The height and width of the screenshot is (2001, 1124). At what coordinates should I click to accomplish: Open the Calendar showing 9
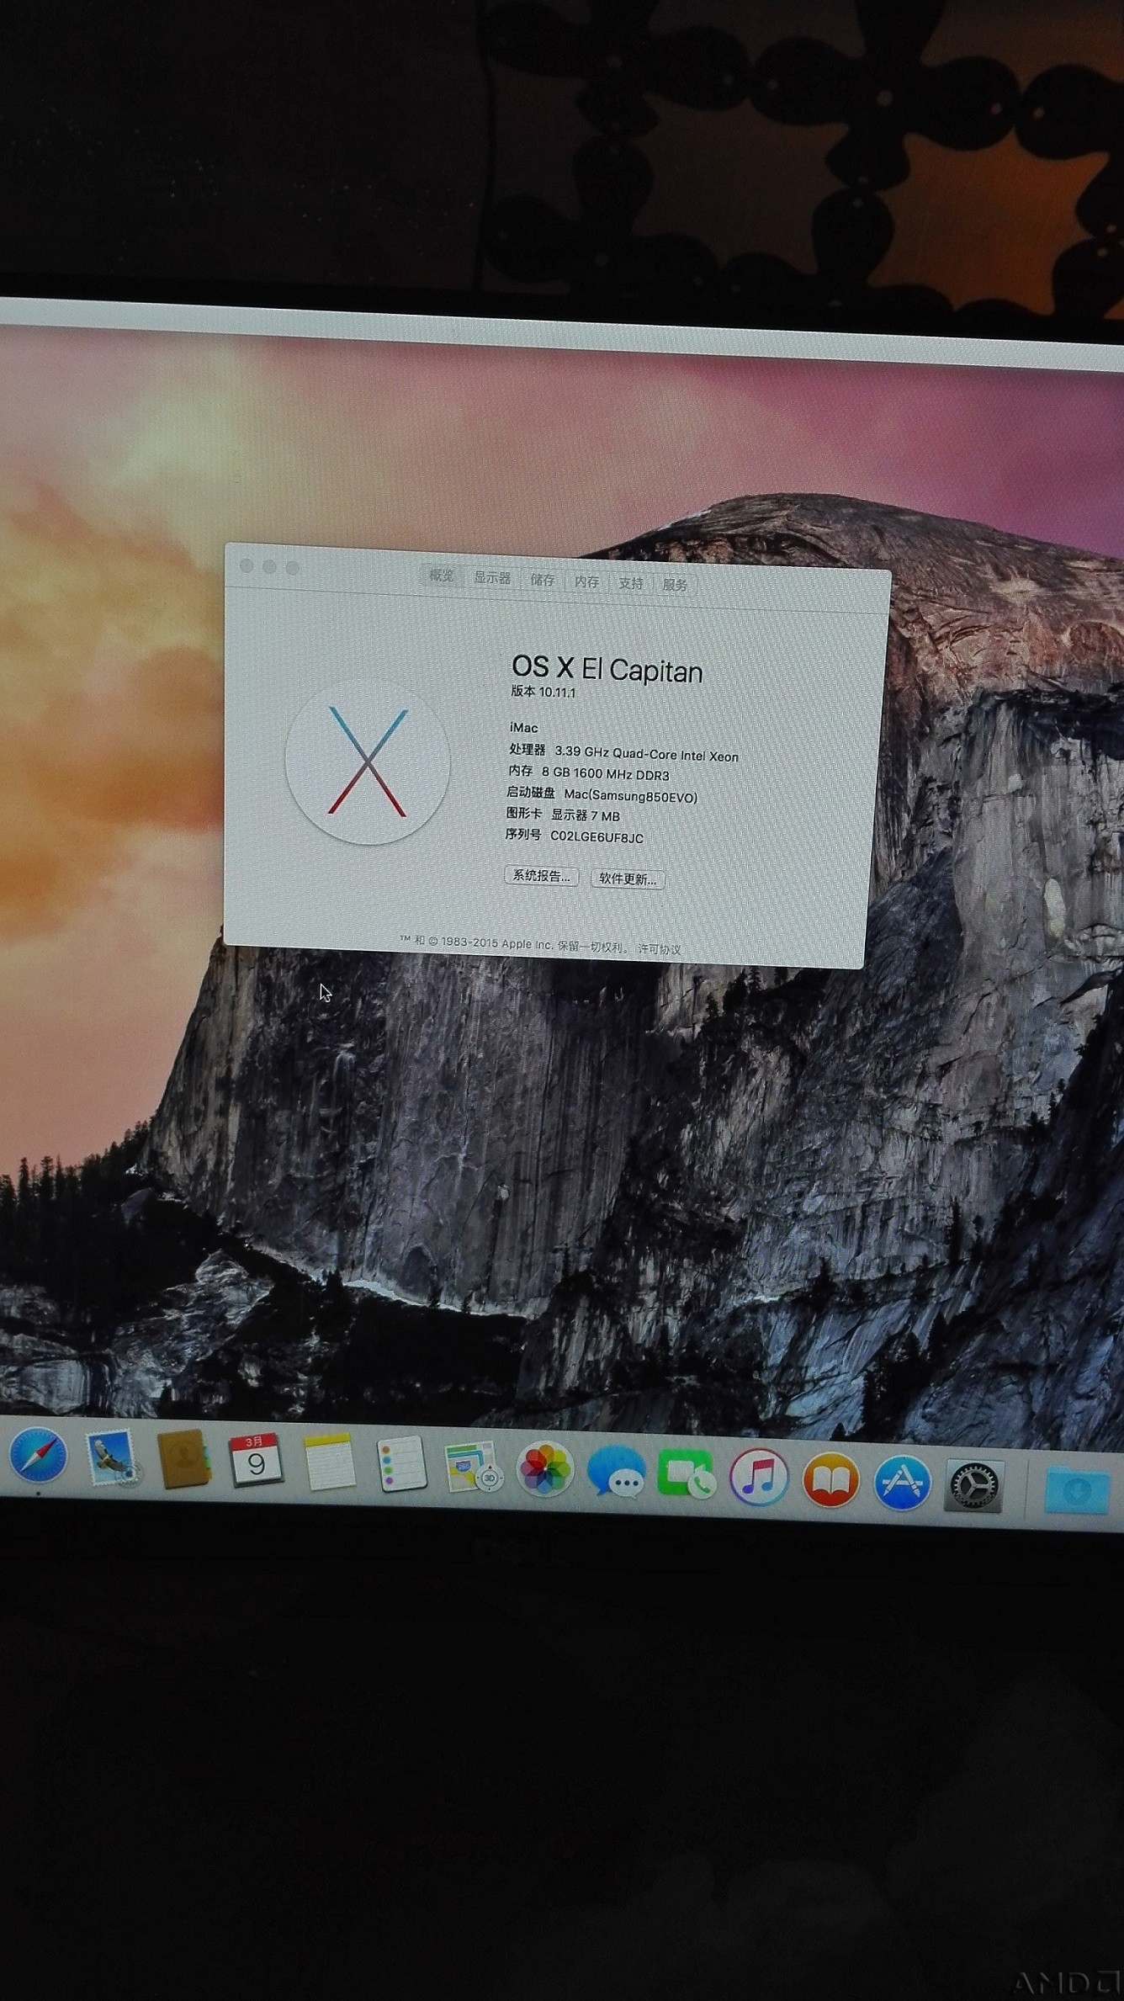[256, 1462]
